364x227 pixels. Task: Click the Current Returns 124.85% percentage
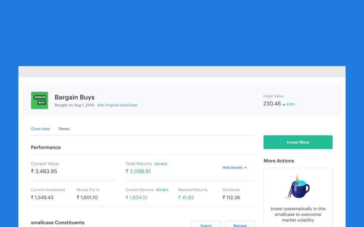pyautogui.click(x=162, y=190)
